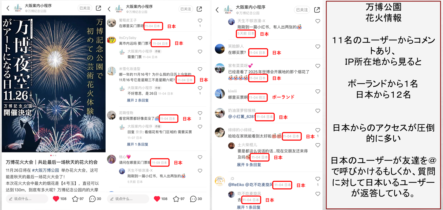Image resolution: width=443 pixels, height=210 pixels.
Task: Tap 说点什么 comment field in second panel
Action: pyautogui.click(x=128, y=199)
